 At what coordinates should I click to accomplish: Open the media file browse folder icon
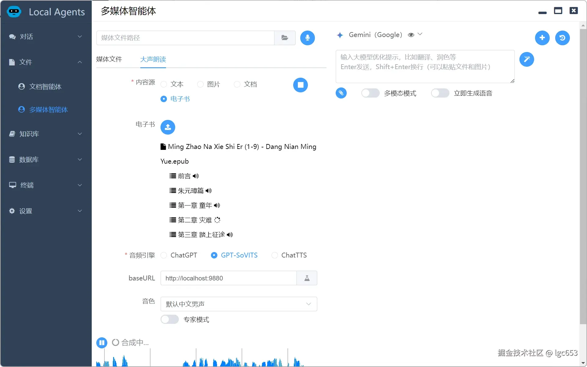(285, 38)
